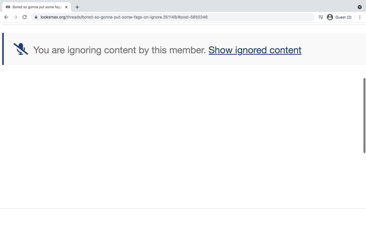Screen dimensions: 366x228
Task: Click the infinity favicon on the tab
Action: coord(8,7)
